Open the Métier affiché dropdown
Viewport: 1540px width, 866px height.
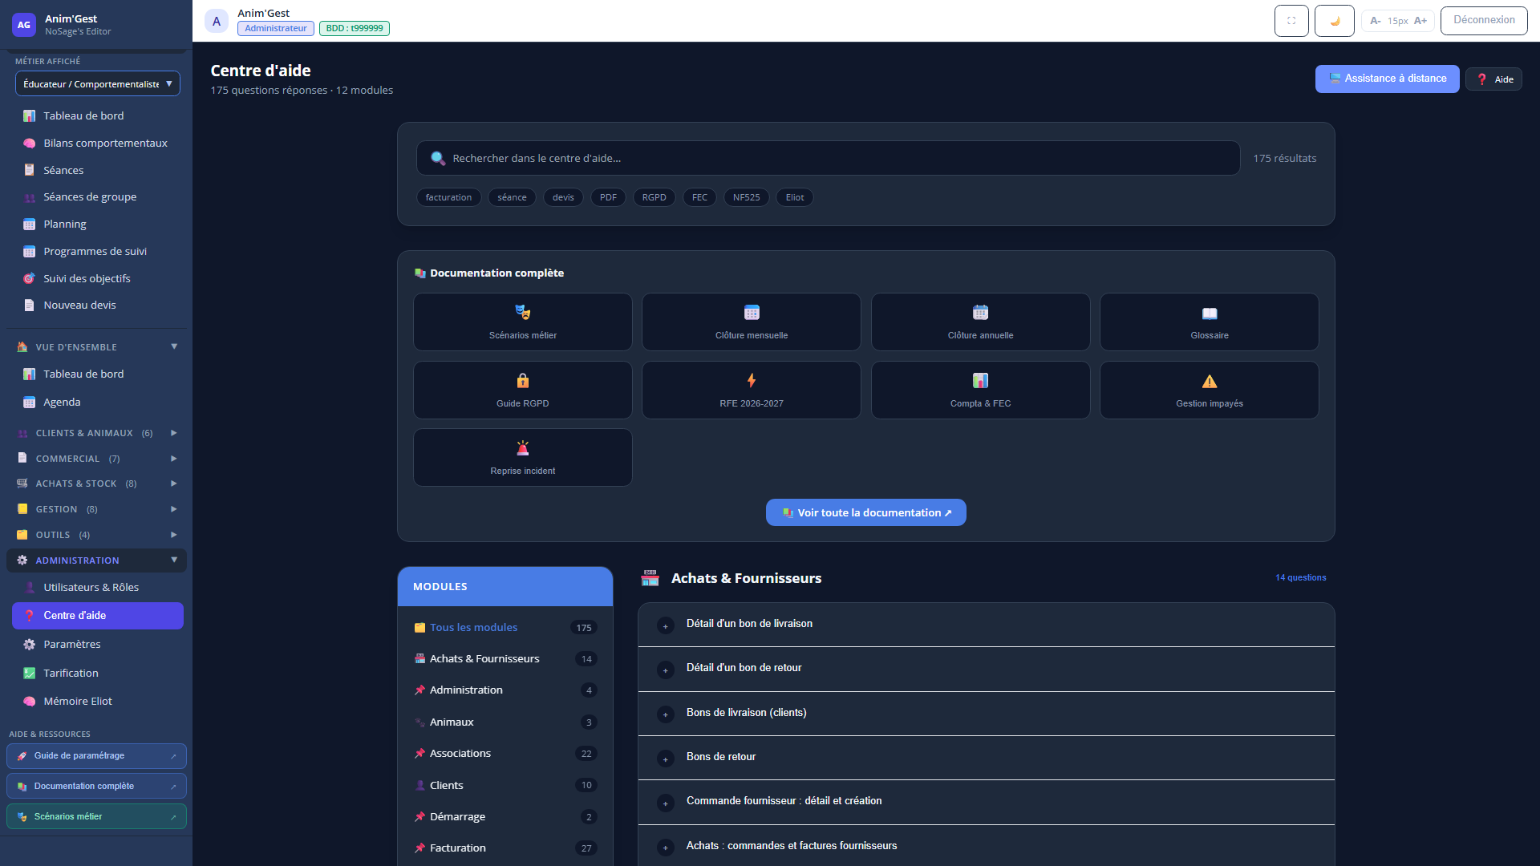98,83
